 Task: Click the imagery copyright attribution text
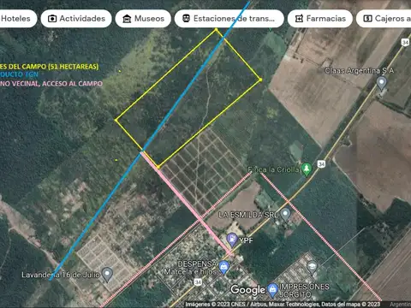point(283,305)
